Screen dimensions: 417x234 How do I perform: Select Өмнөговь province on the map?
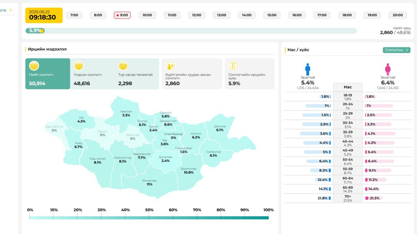[150, 182]
